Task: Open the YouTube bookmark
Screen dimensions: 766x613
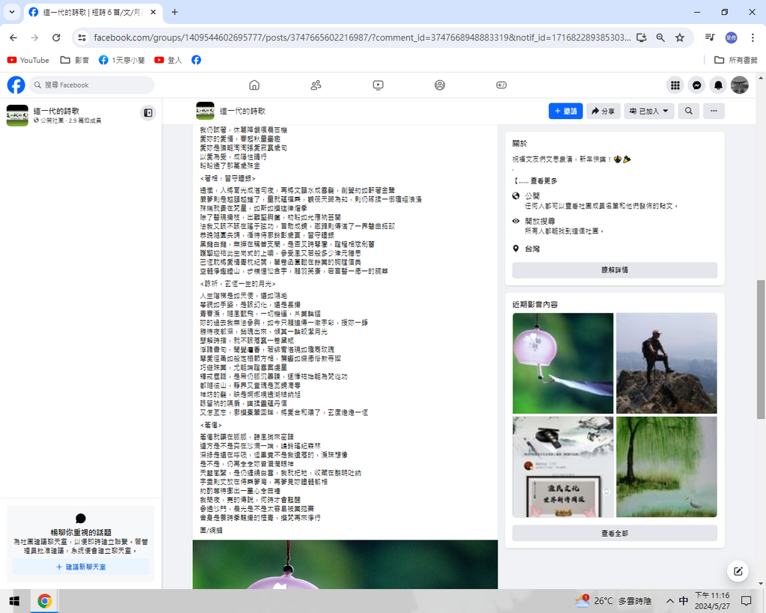Action: click(x=28, y=60)
